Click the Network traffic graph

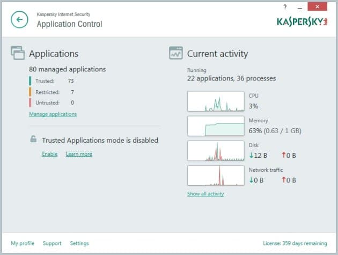point(216,176)
